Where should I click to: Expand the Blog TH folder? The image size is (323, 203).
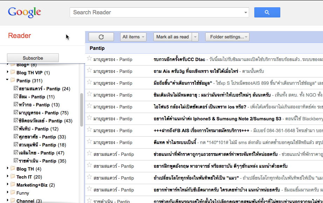click(x=8, y=168)
